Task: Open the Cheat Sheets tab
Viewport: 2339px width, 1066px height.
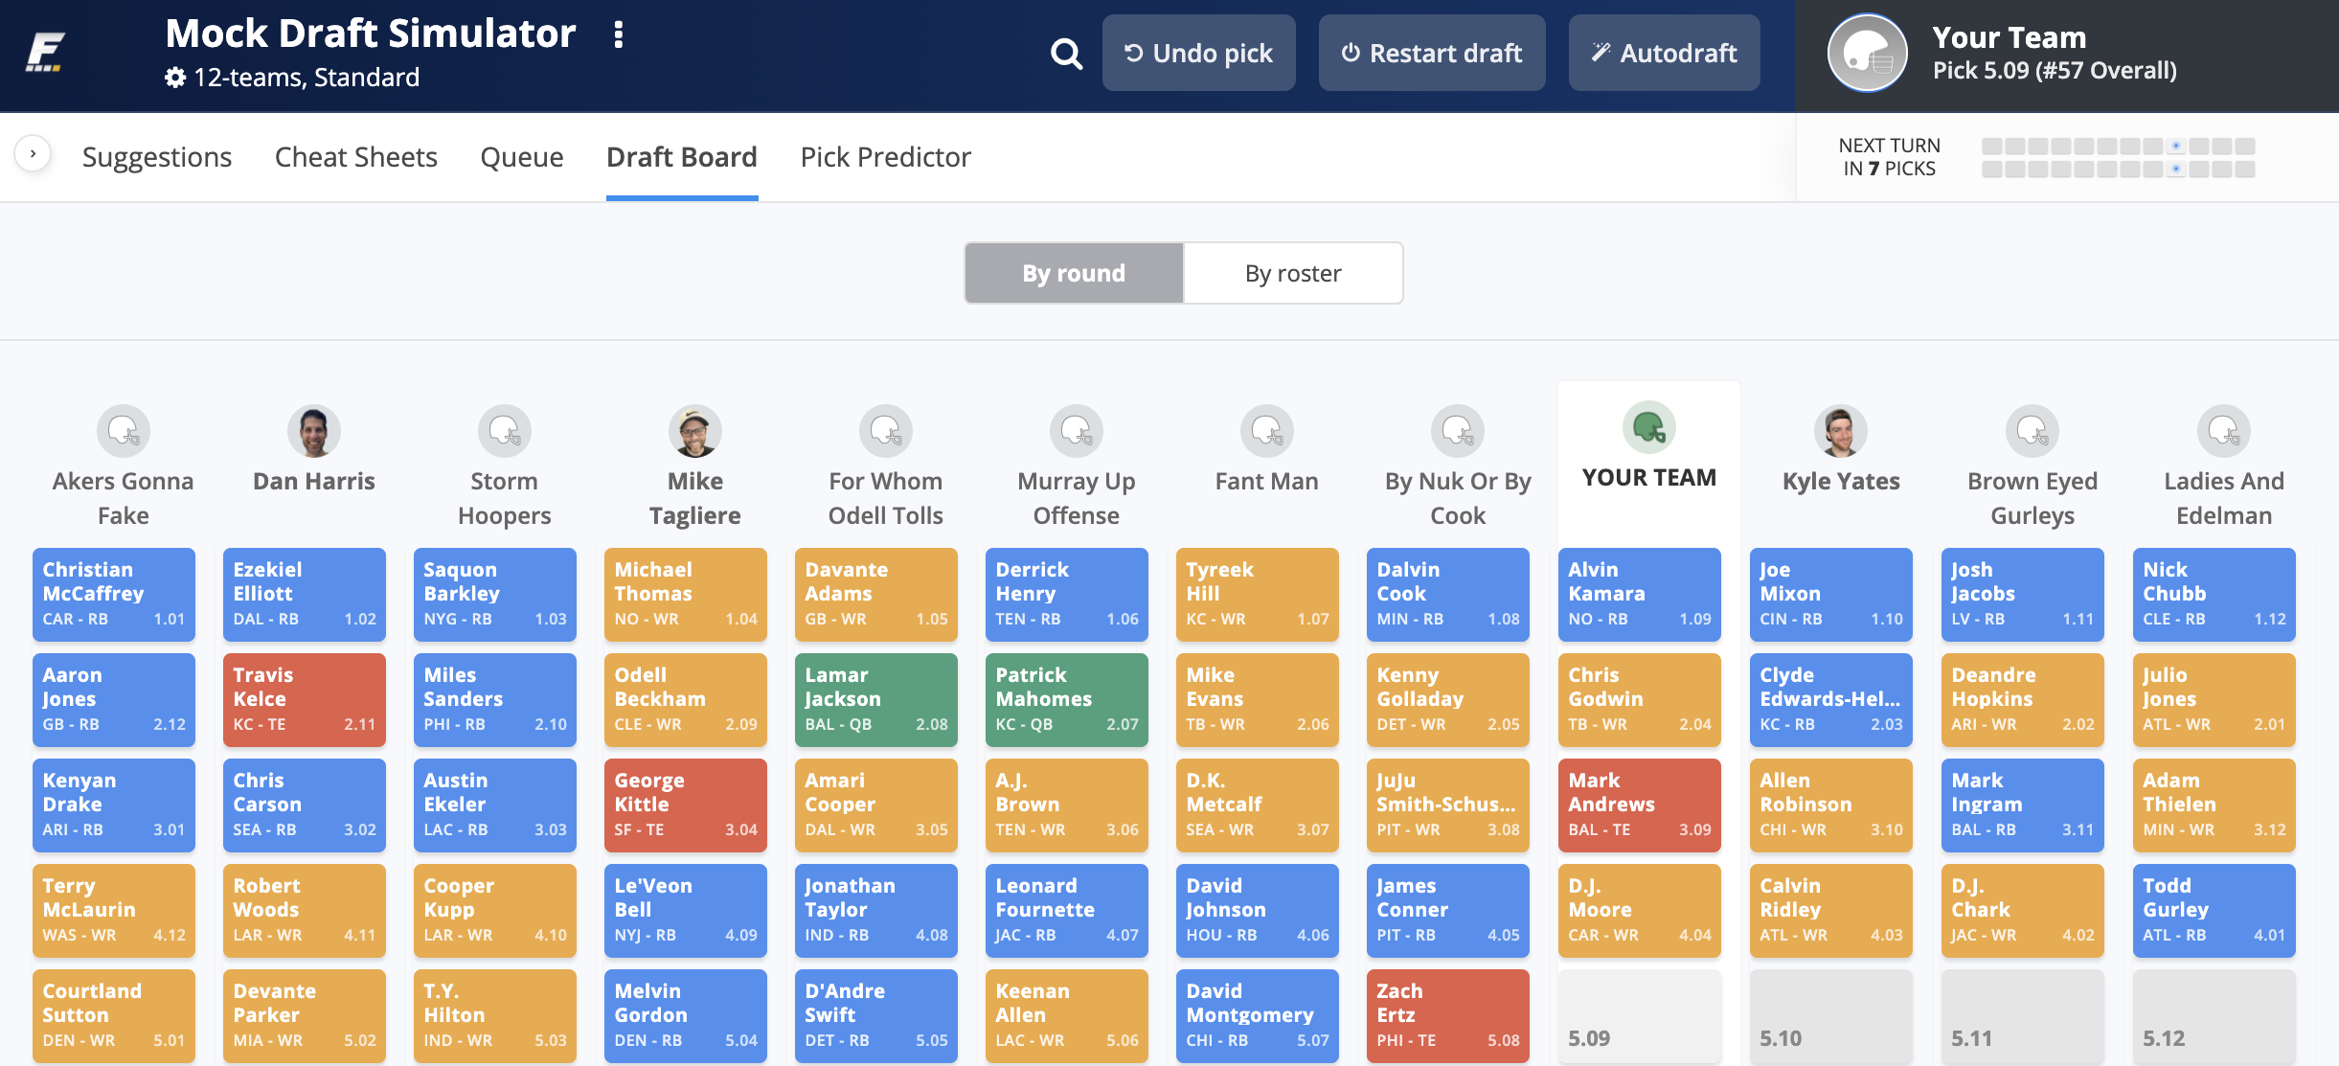Action: point(355,157)
